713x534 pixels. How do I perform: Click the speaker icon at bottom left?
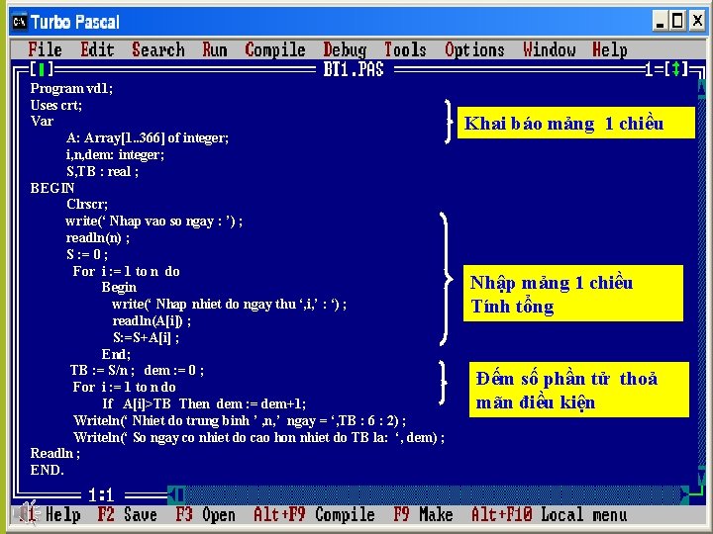click(x=28, y=512)
